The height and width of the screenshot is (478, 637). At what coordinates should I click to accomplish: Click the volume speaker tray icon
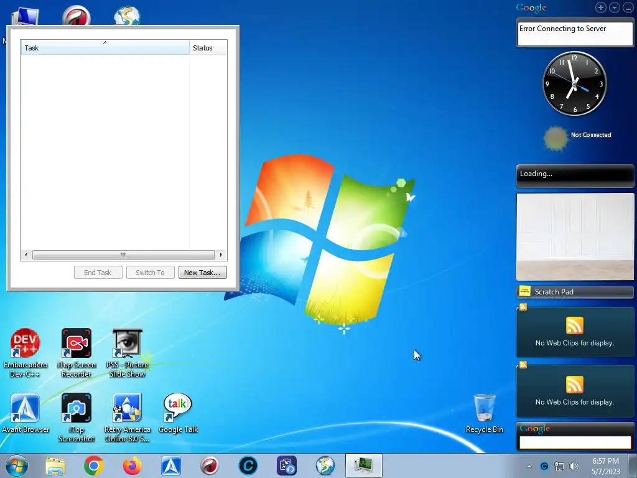[574, 466]
